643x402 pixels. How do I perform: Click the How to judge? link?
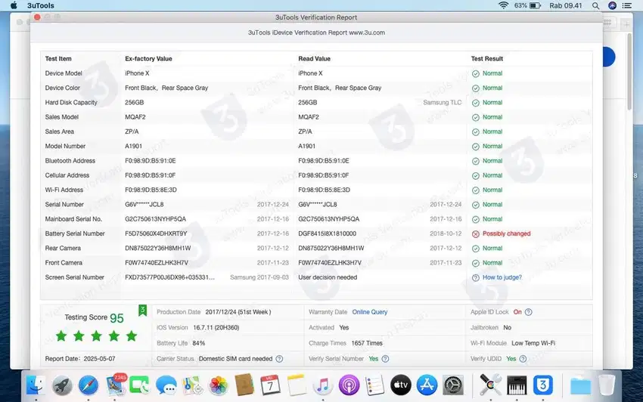point(502,277)
